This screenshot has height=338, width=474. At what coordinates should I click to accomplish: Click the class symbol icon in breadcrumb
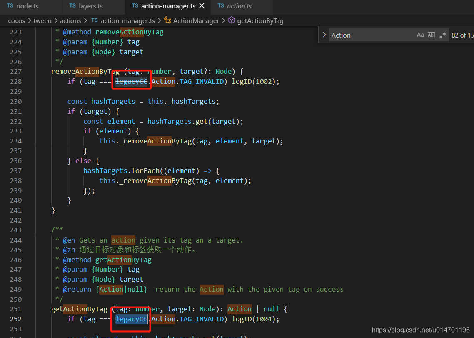167,20
